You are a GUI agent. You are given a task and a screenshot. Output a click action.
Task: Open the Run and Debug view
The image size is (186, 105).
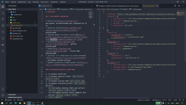pos(3,25)
